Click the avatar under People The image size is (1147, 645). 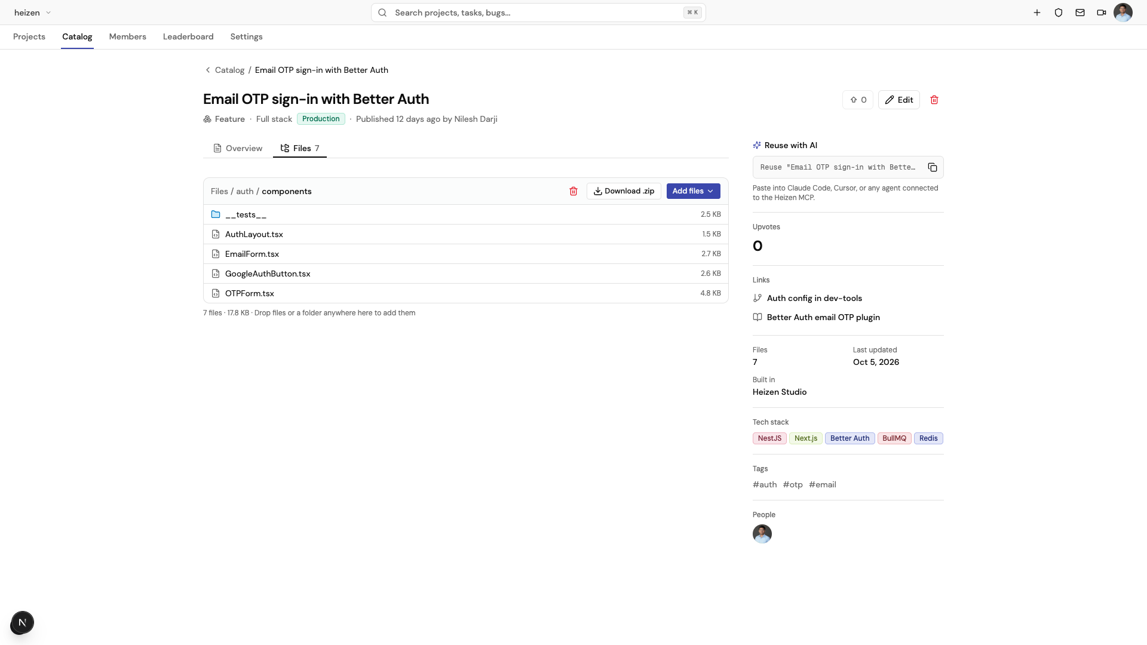click(762, 534)
